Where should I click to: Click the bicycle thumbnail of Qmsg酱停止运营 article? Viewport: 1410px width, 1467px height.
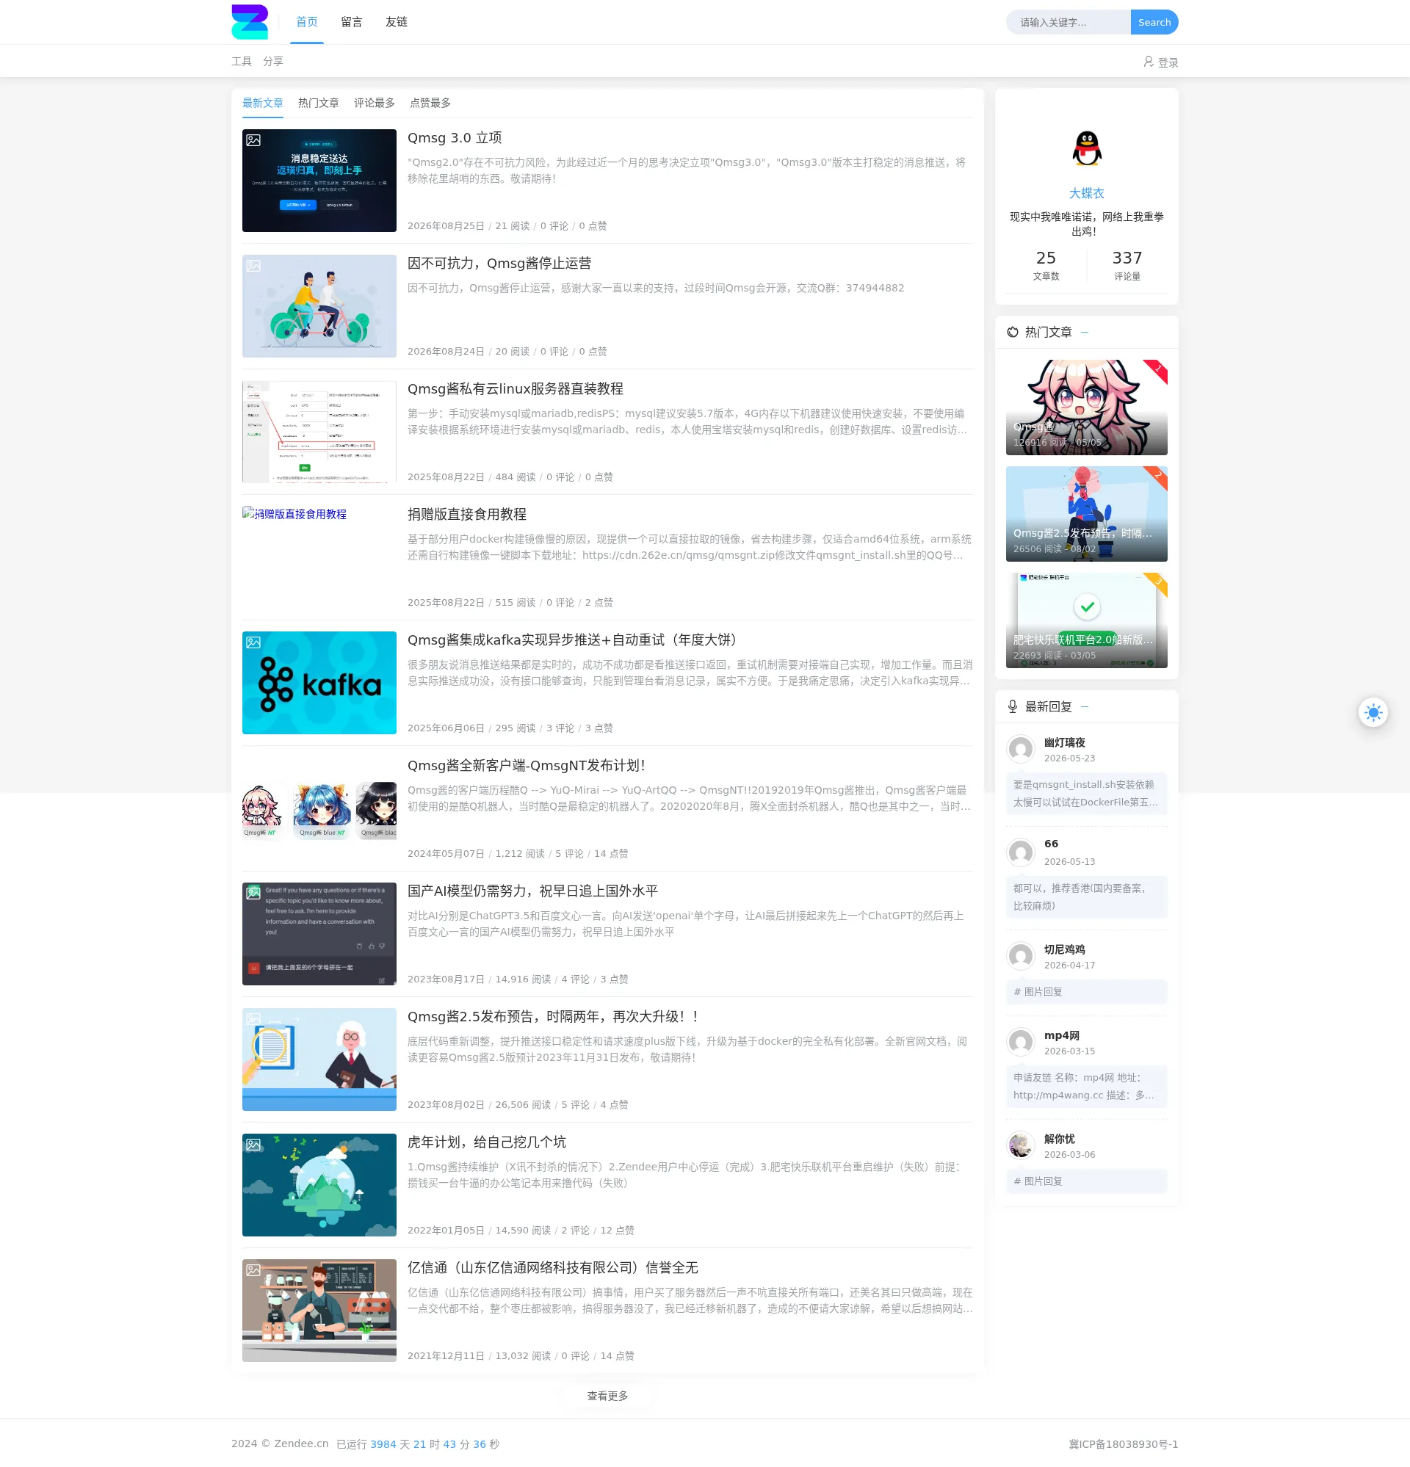pyautogui.click(x=319, y=306)
